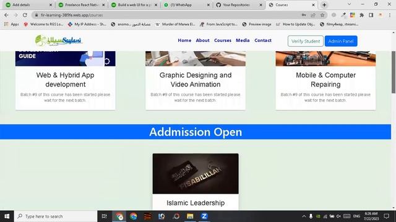Open the Extensions puzzle icon

click(x=361, y=15)
